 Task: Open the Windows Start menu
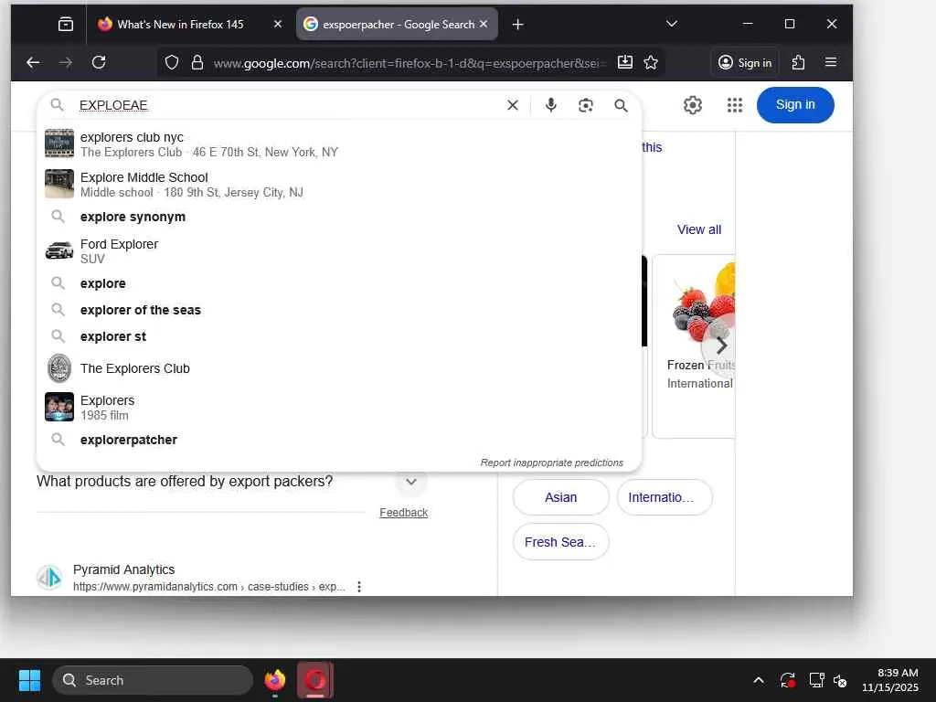coord(29,680)
